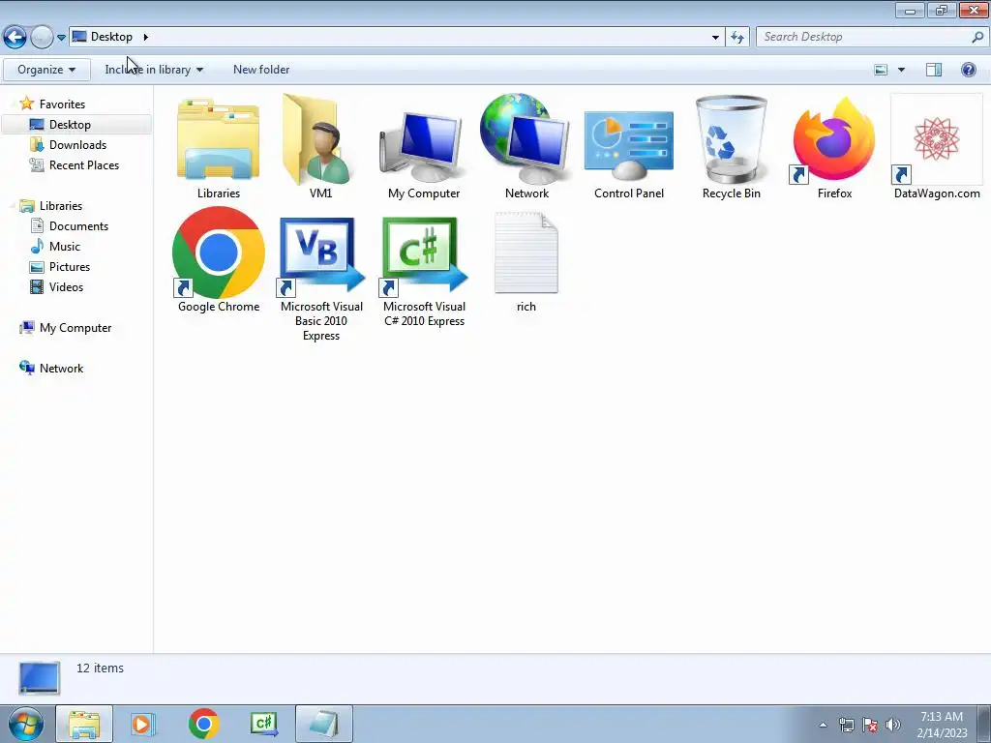This screenshot has width=991, height=743.
Task: Select the DataWagon.com shortcut icon
Action: (x=937, y=139)
